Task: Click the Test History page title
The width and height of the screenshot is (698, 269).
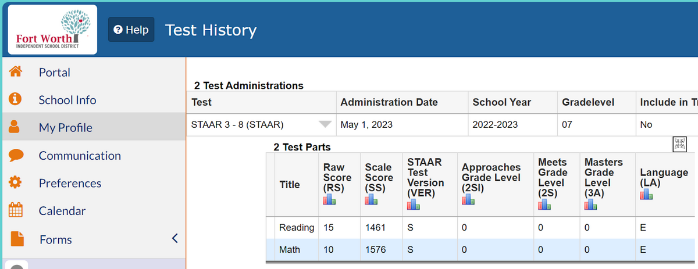Action: [211, 30]
